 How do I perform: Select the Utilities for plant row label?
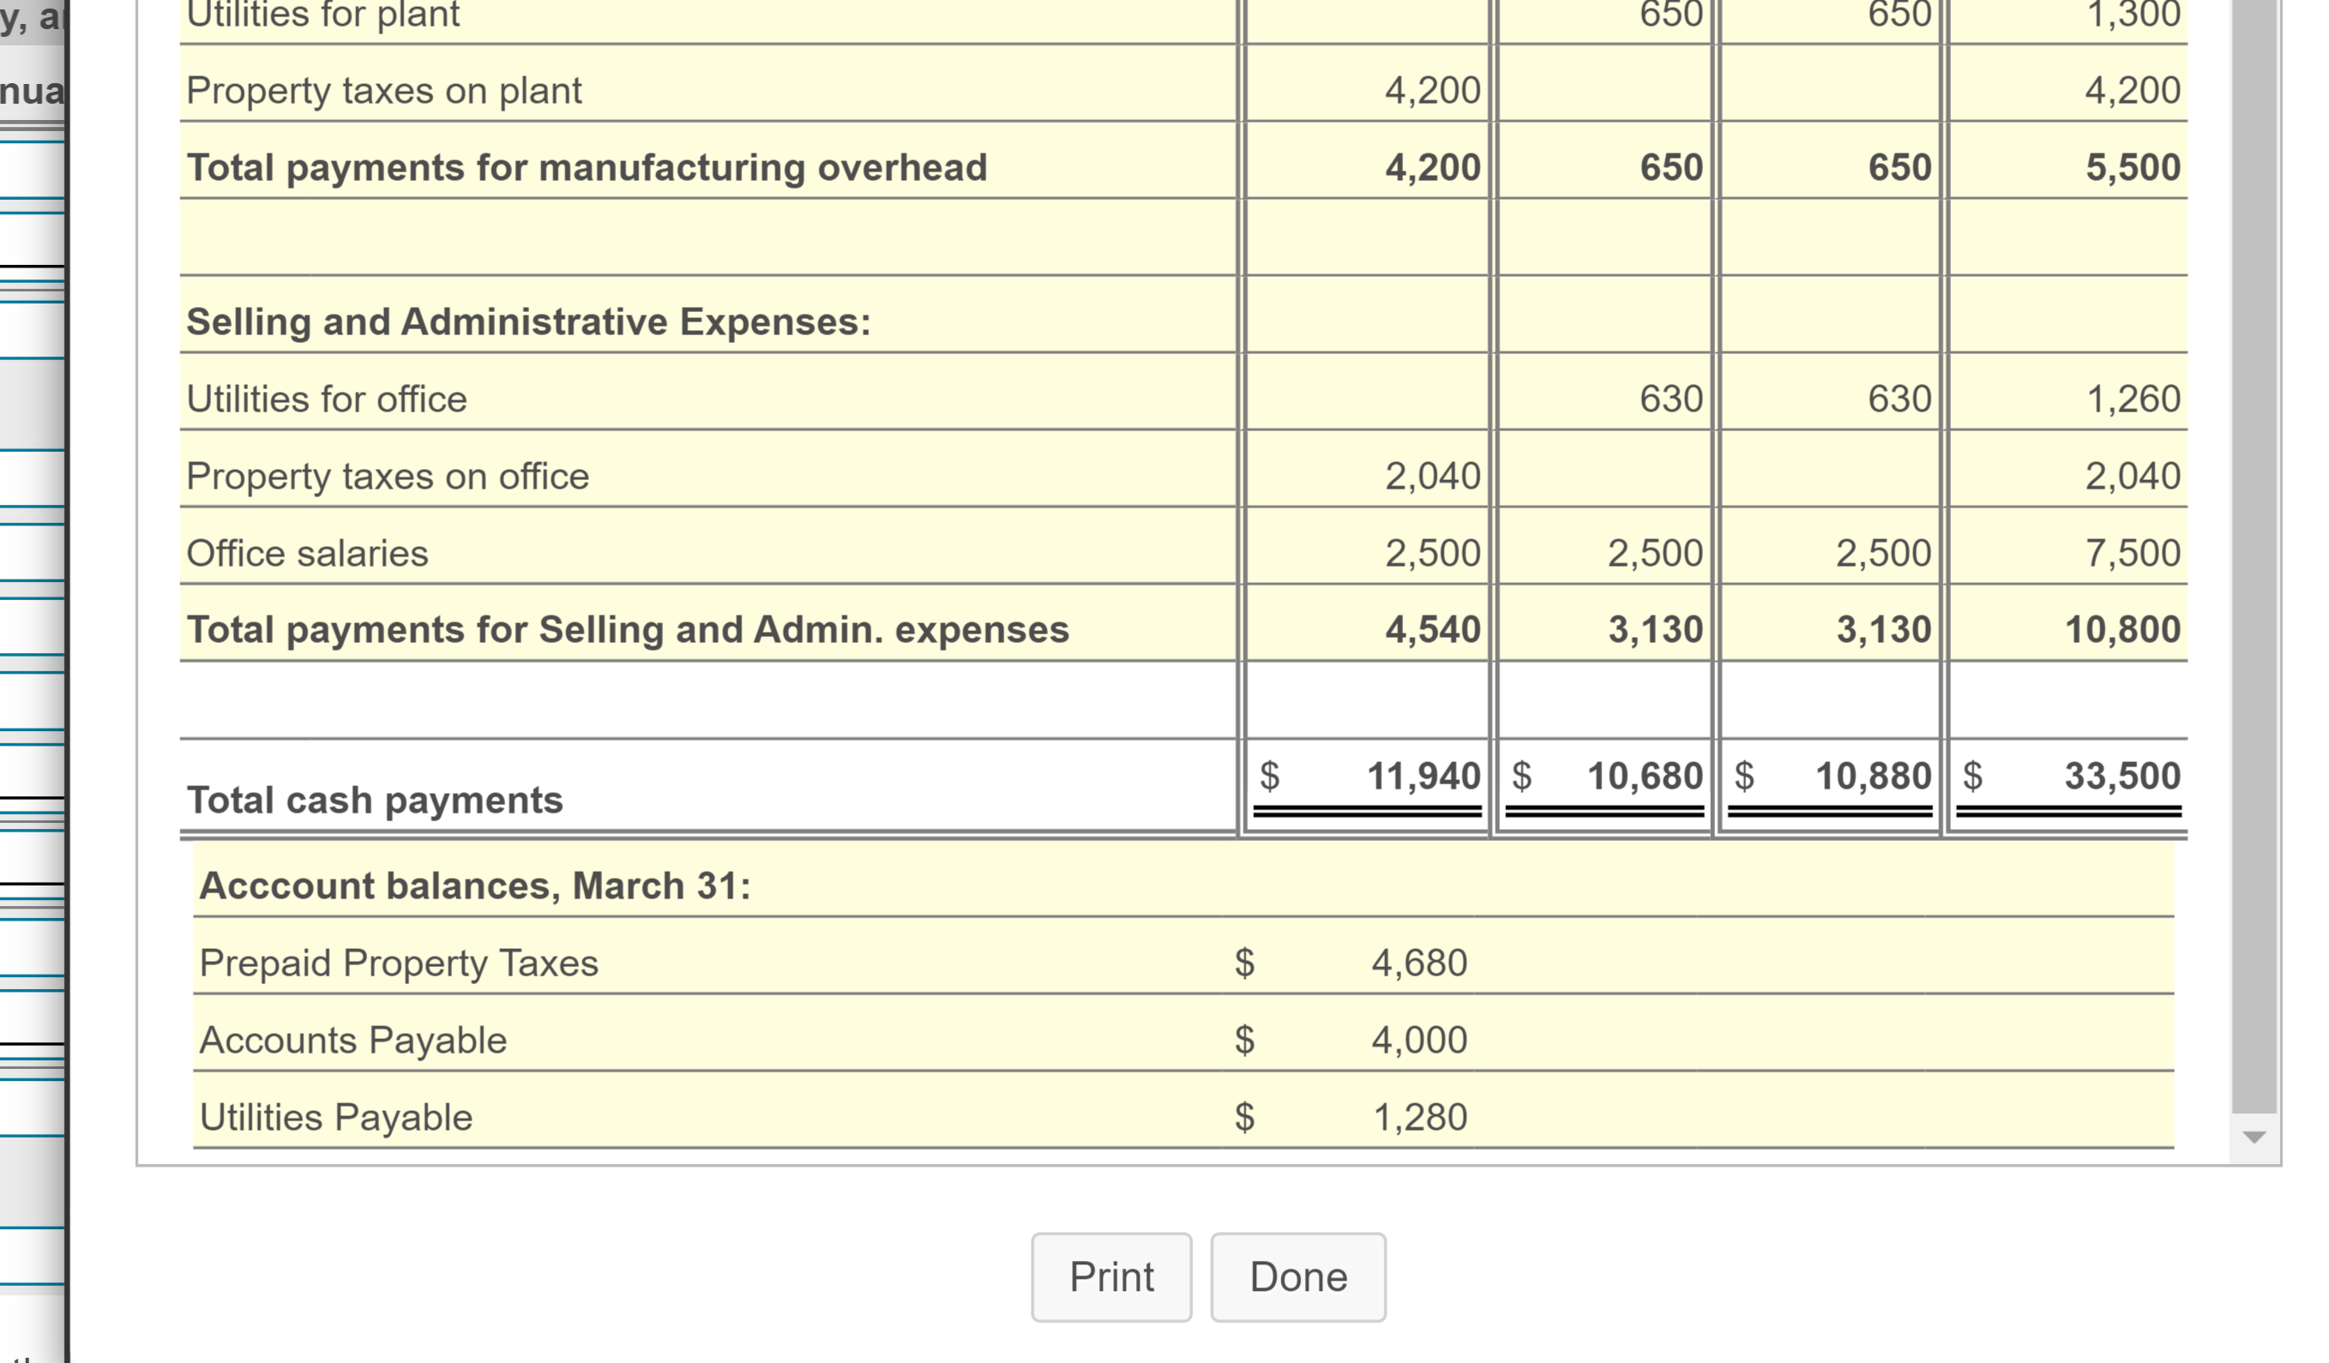coord(322,14)
